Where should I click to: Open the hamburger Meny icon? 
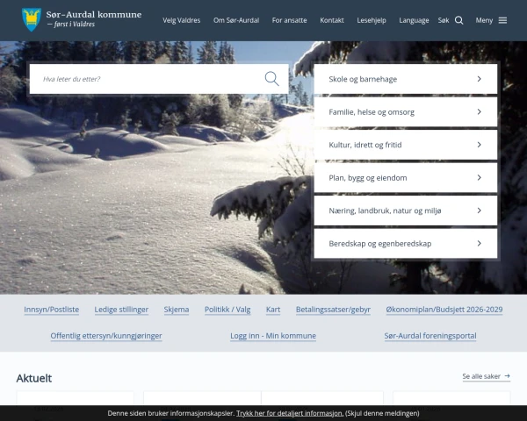(x=502, y=20)
